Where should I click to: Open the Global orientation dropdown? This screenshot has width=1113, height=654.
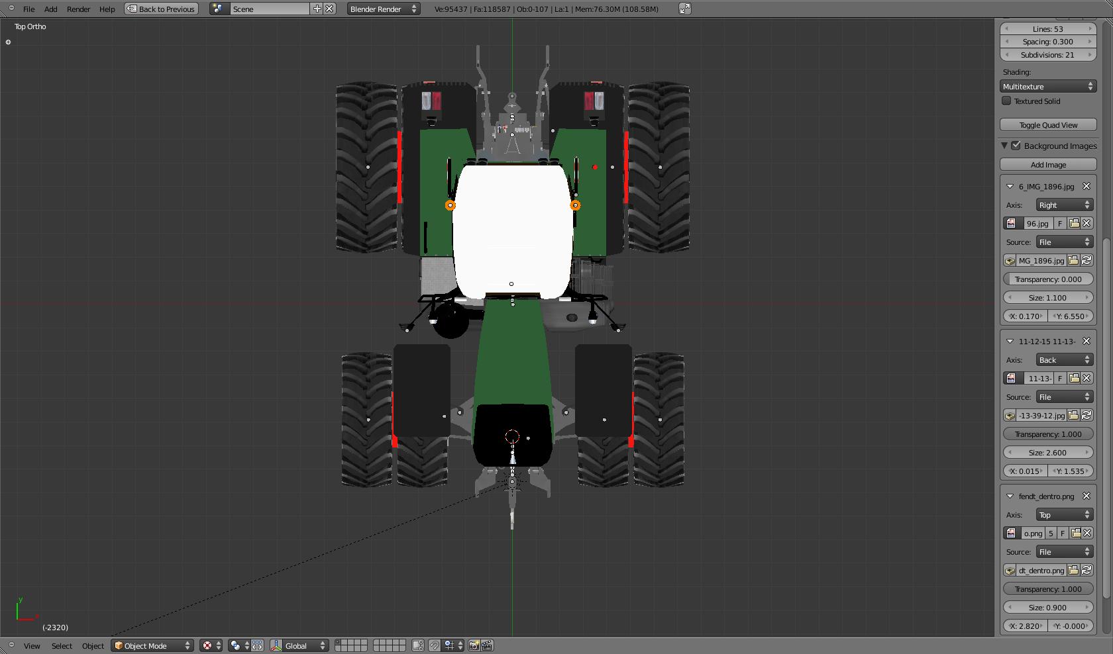click(x=299, y=646)
